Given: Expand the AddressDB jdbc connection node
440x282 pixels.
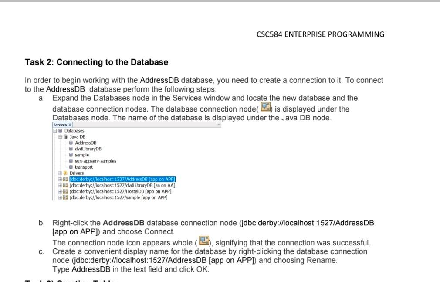Looking at the screenshot, I should (x=59, y=179).
